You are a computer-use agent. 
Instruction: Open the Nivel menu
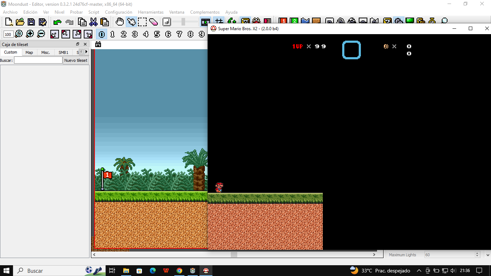coord(59,12)
